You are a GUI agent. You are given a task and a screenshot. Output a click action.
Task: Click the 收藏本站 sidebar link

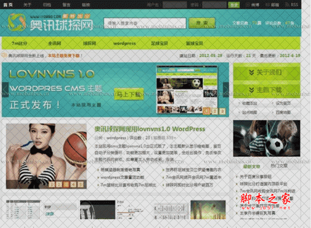249,104
